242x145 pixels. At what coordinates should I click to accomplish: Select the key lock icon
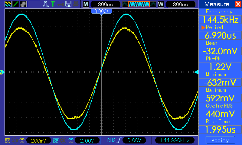(x=61, y=4)
